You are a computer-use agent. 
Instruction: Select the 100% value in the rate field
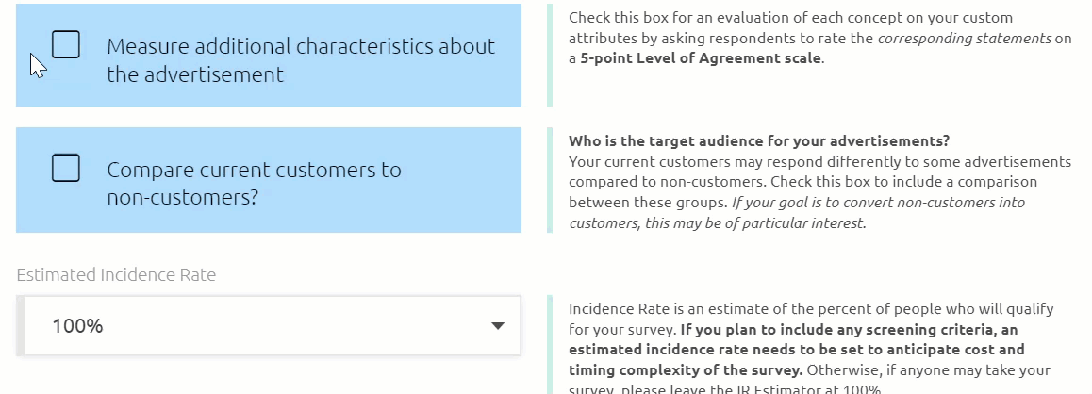click(x=77, y=326)
